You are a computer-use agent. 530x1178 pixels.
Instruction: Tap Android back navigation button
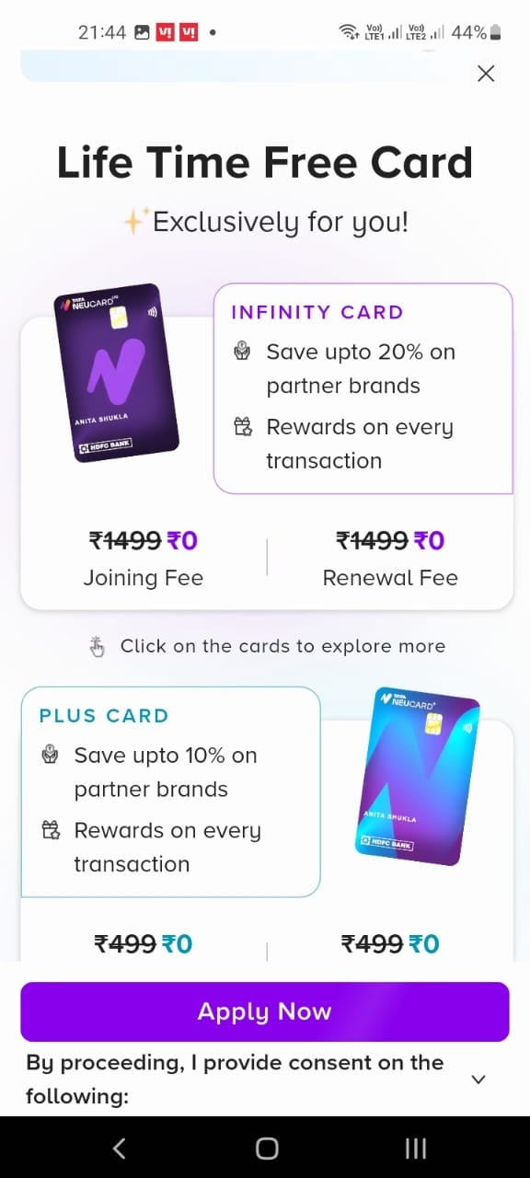tap(118, 1148)
